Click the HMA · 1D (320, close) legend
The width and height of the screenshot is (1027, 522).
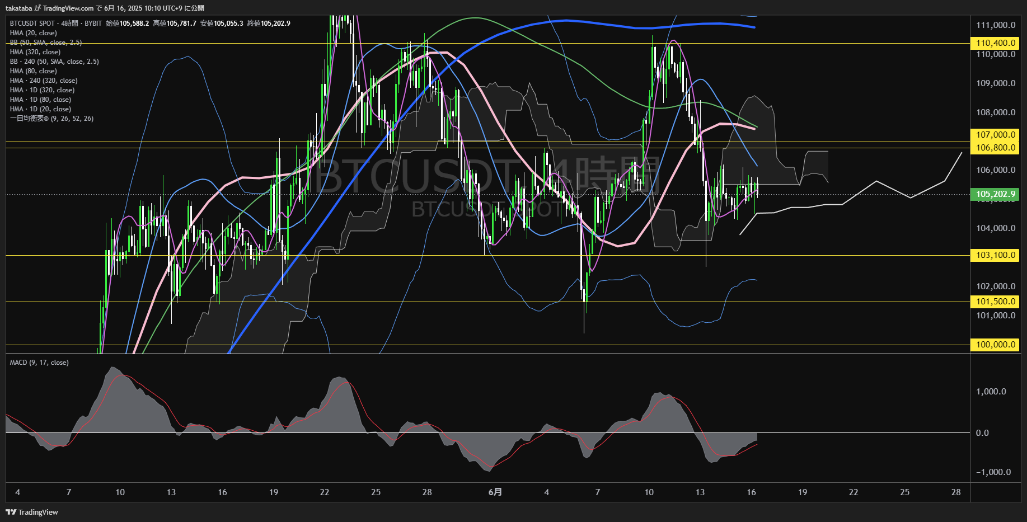tap(42, 90)
